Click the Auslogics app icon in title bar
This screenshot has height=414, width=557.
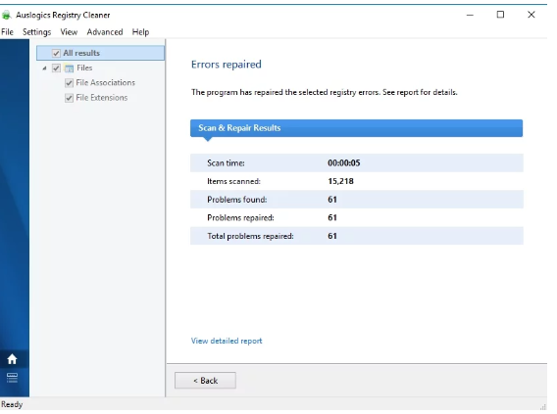click(x=7, y=15)
